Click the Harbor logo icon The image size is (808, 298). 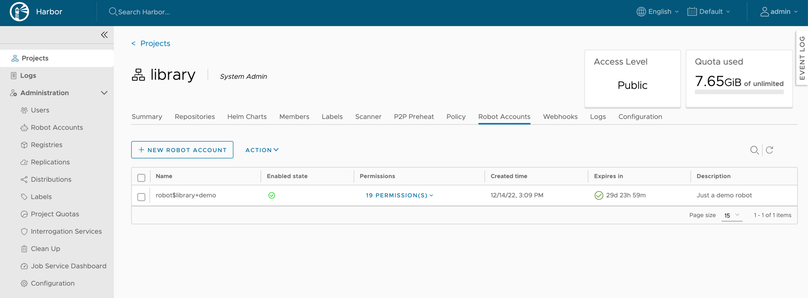19,12
